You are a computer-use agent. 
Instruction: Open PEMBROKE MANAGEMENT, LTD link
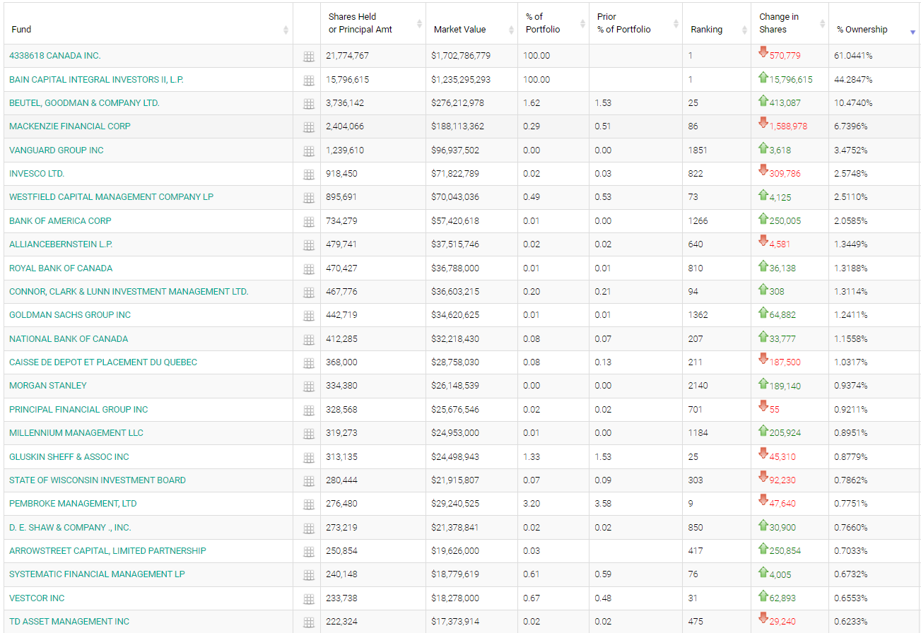tap(73, 504)
